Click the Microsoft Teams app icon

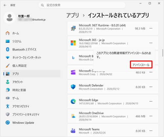[x=73, y=130]
